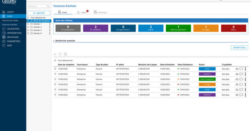Image resolution: width=251 pixels, height=131 pixels.
Task: Open comment bubble on red-dot Validation row
Action: [241, 95]
